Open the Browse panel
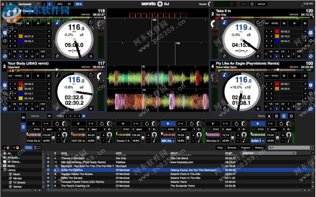 (232, 148)
